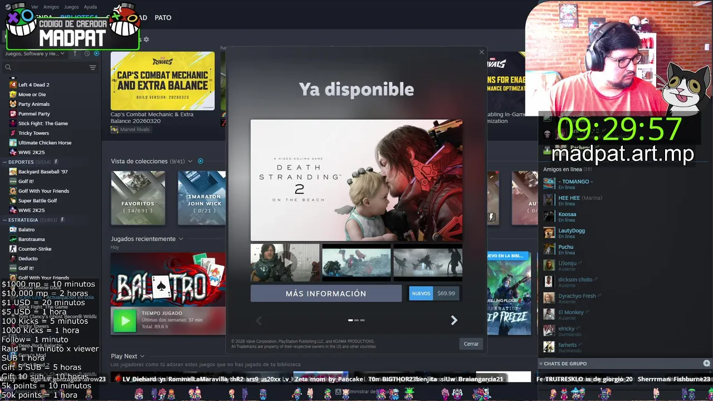The width and height of the screenshot is (713, 401).
Task: Collapse the ESTRATEGIA category
Action: pyautogui.click(x=6, y=220)
